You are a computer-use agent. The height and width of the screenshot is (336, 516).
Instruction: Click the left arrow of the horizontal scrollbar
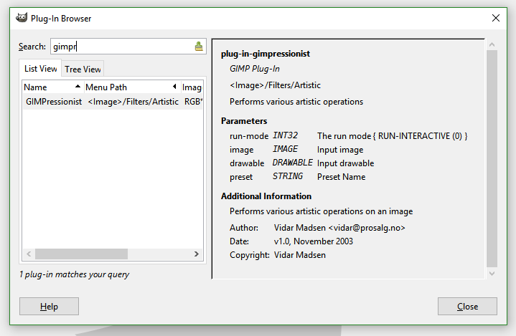(x=29, y=254)
